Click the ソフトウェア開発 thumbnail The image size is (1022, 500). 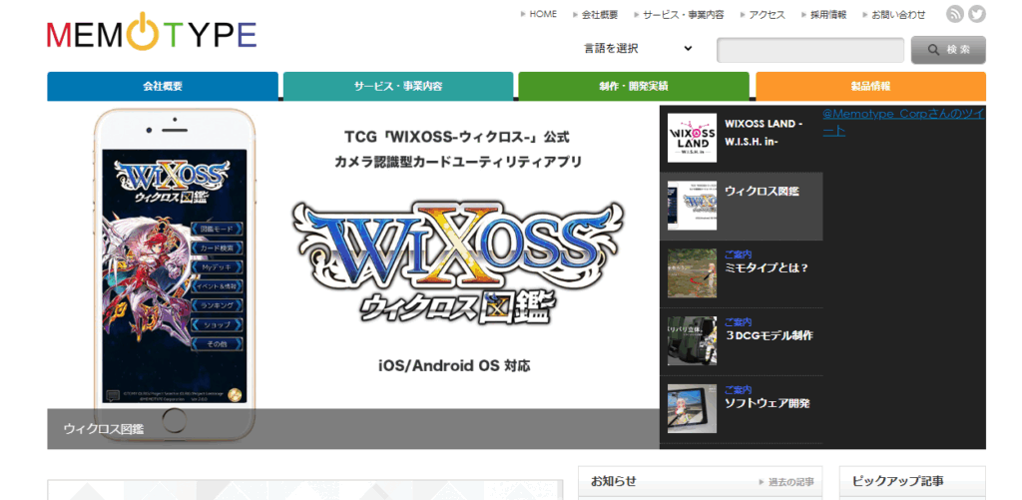[x=692, y=409]
